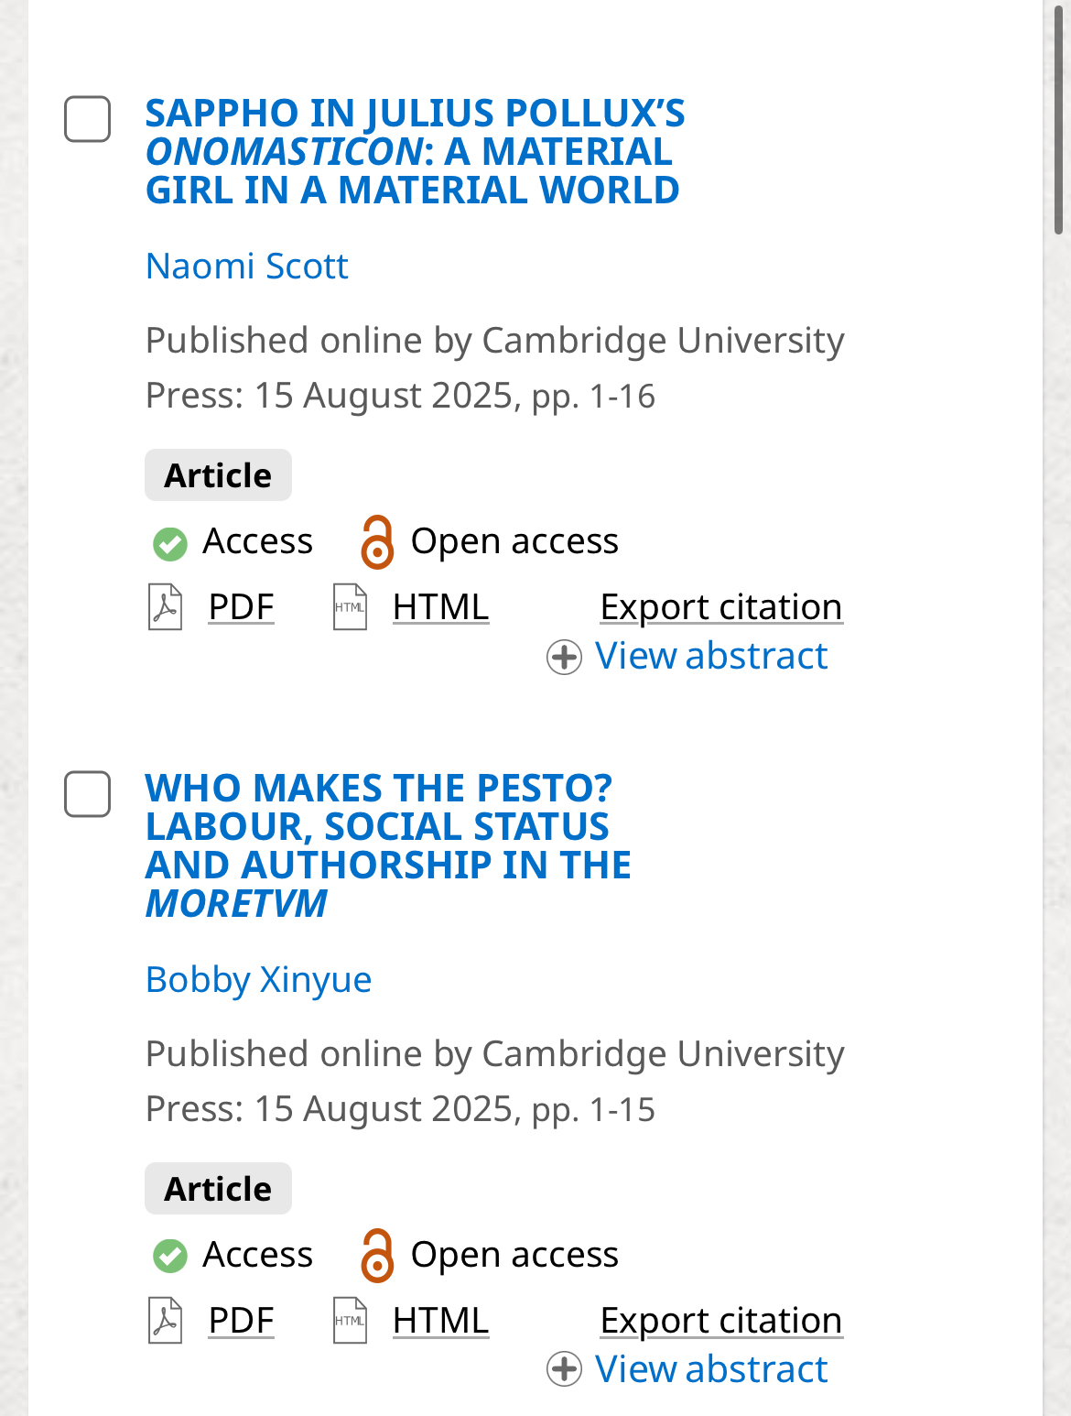
Task: Click the green access checkmark on Moretum article
Action: (x=170, y=1256)
